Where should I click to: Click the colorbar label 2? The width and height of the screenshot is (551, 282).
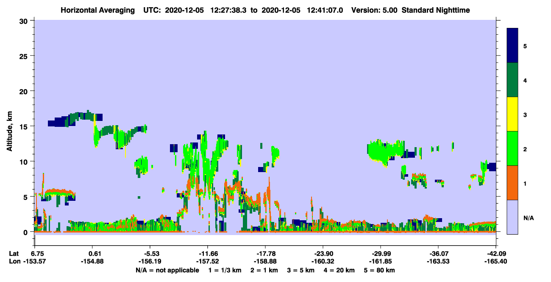[x=525, y=149]
